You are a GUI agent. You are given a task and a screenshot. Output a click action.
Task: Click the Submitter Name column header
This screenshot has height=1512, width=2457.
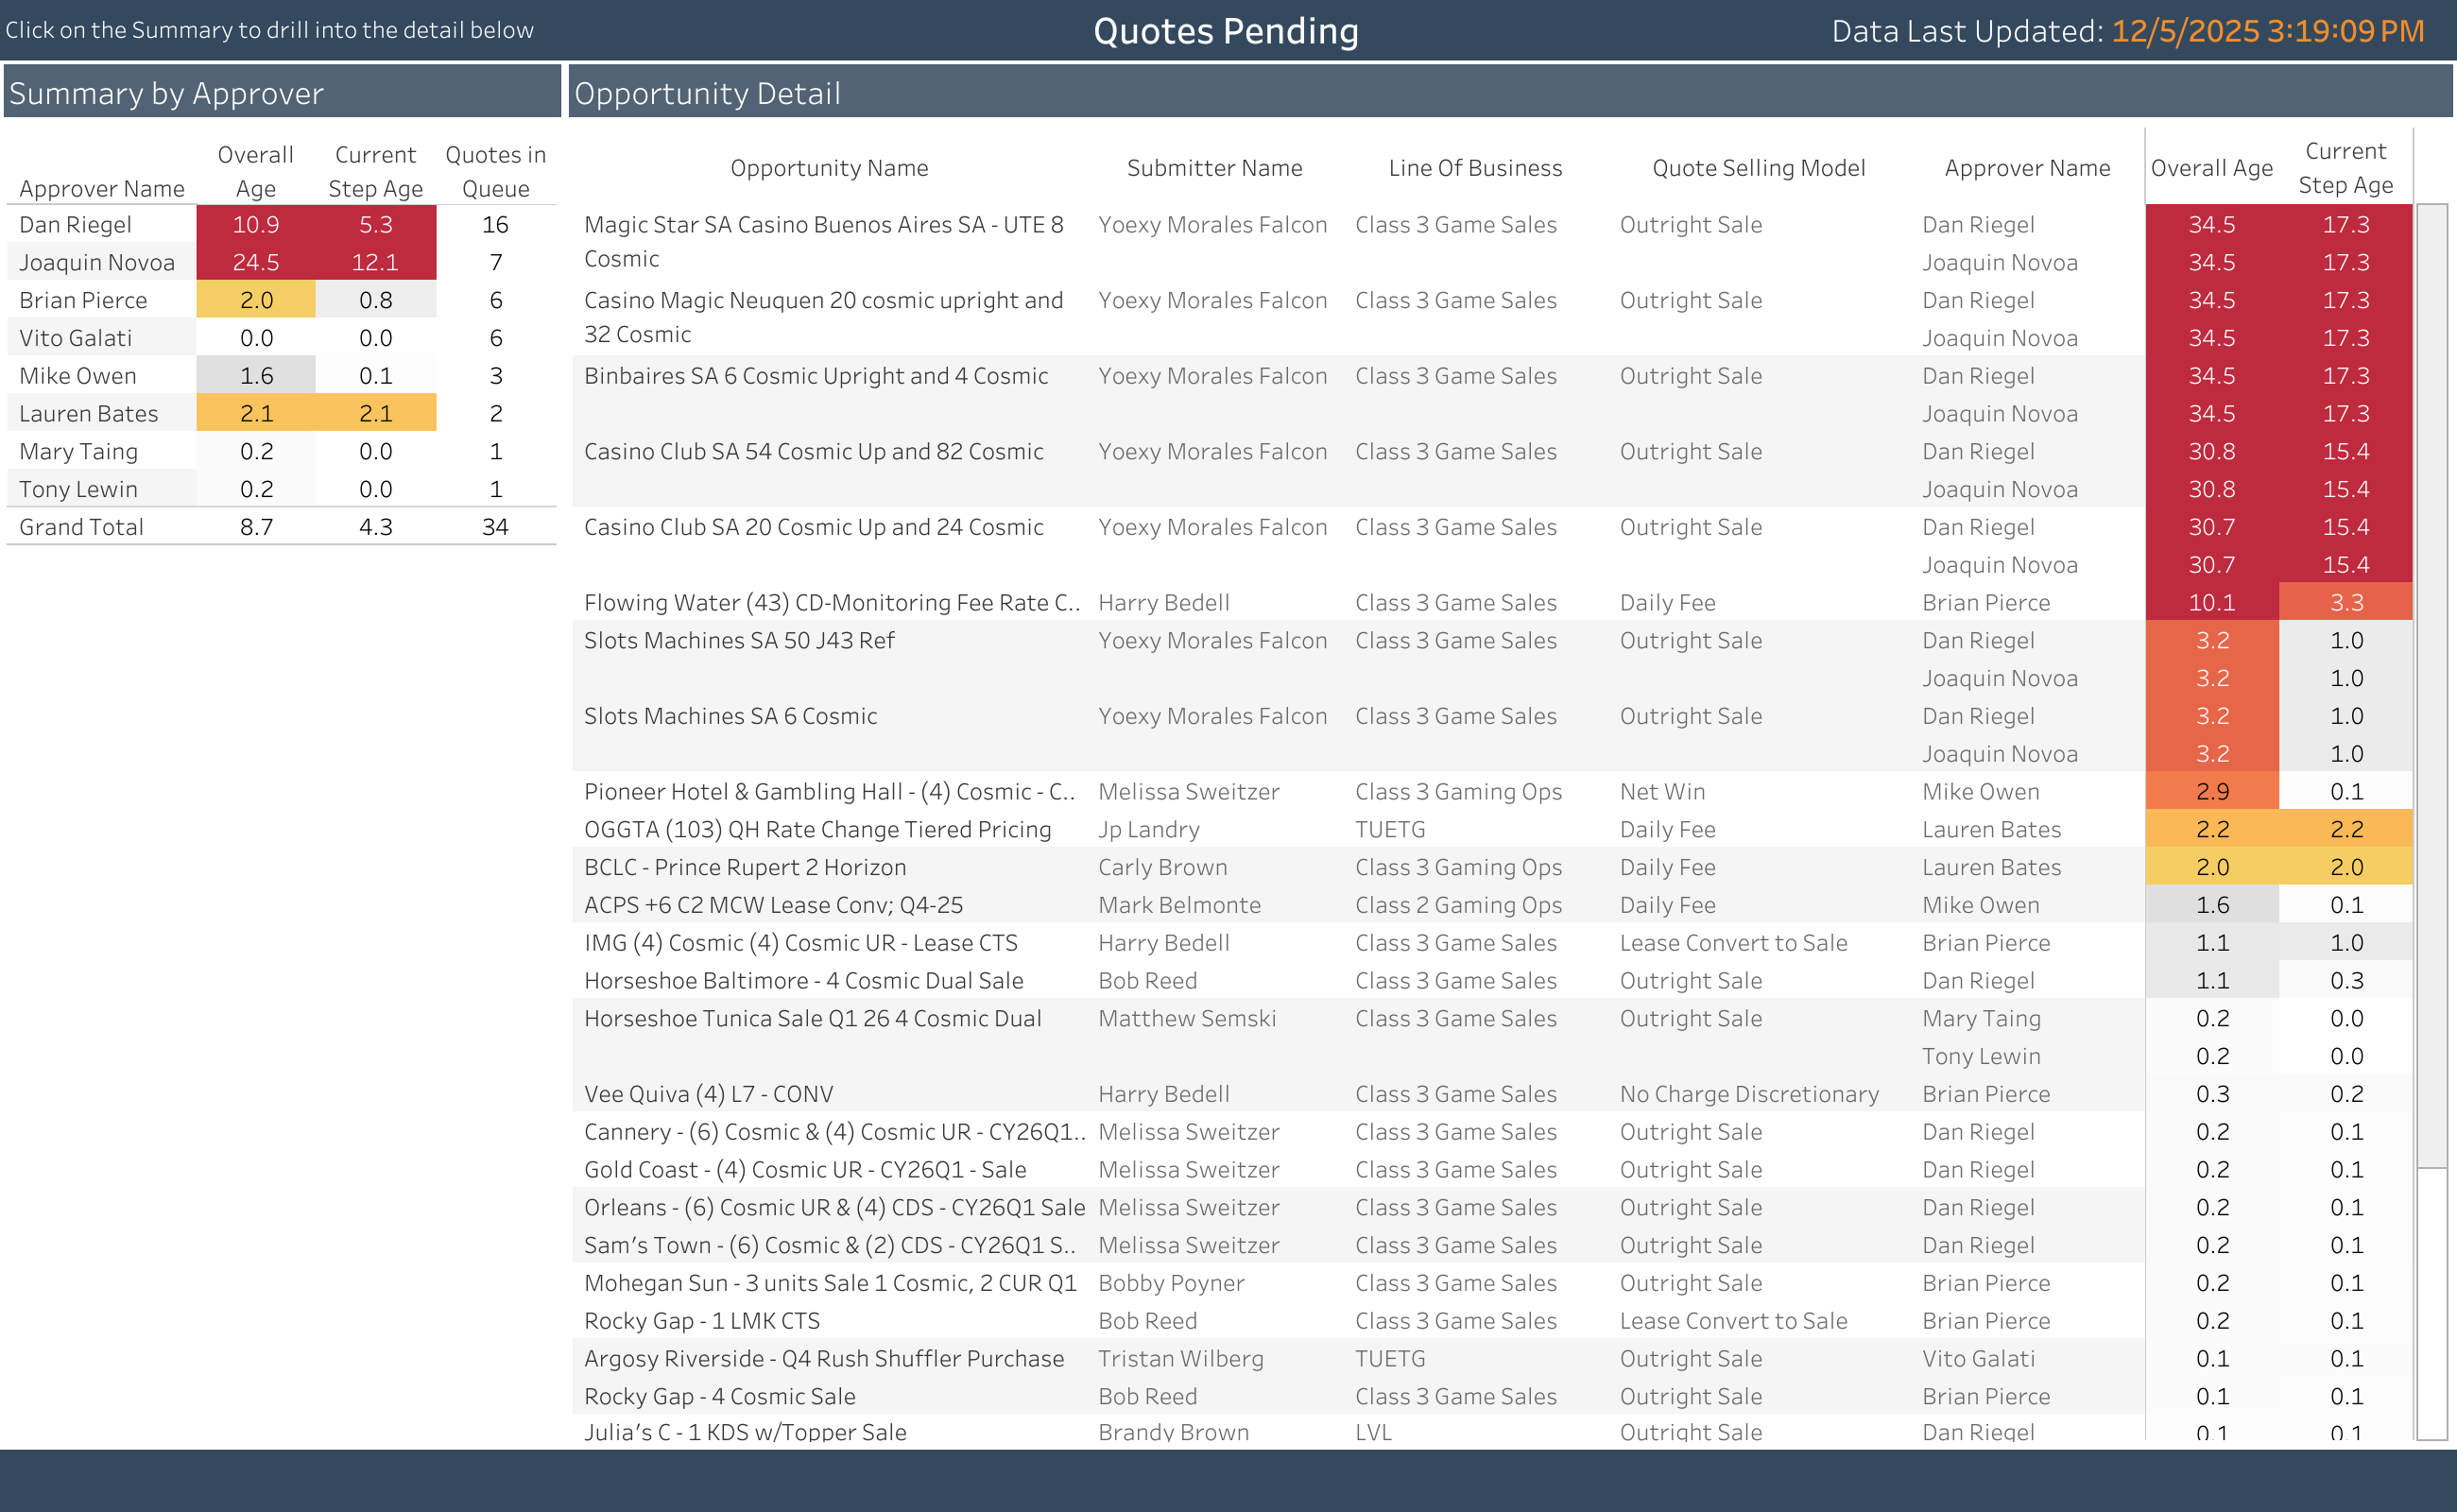1214,168
